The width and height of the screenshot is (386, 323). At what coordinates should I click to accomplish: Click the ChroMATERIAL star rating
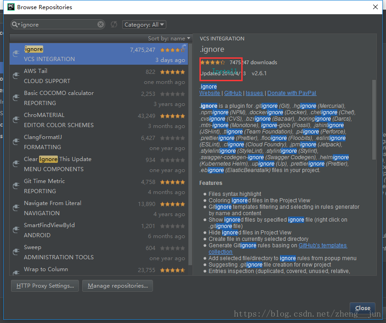pyautogui.click(x=172, y=116)
